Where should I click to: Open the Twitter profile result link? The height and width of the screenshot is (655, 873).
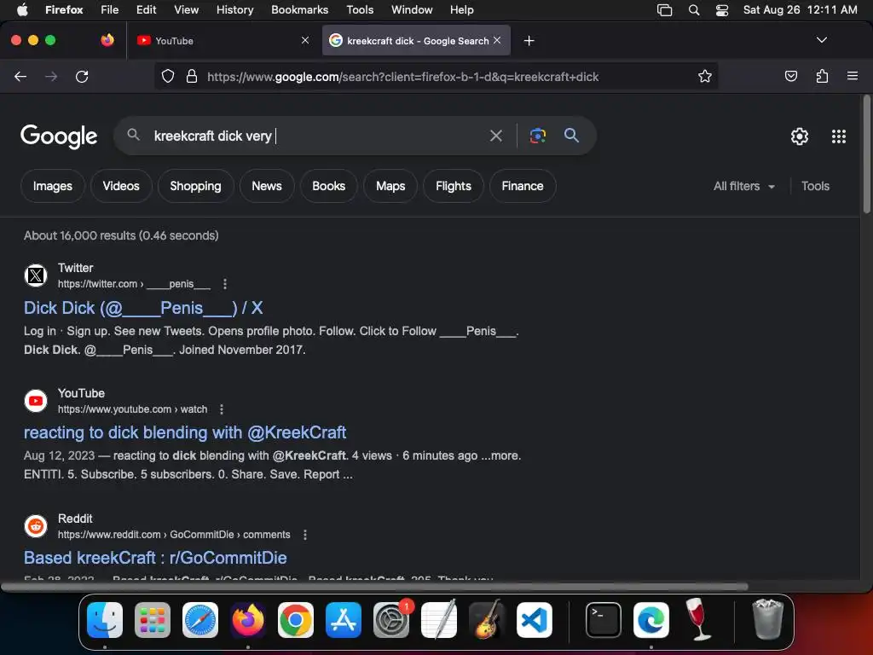click(x=143, y=308)
